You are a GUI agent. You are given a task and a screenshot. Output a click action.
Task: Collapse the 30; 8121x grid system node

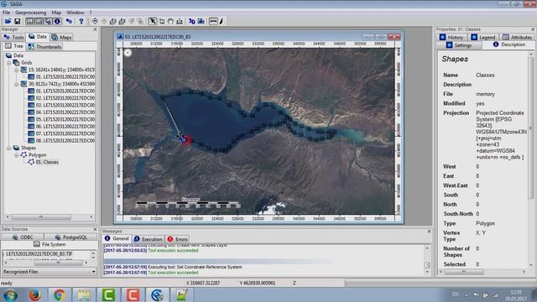tap(16, 84)
